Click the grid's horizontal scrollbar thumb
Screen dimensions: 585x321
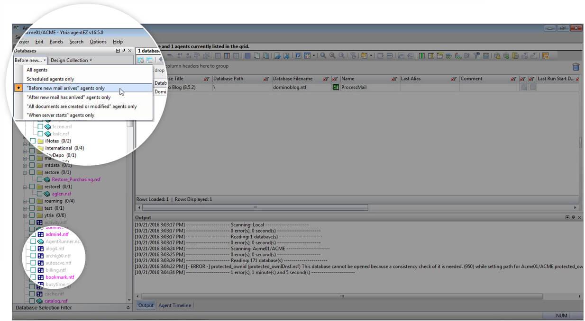click(255, 207)
